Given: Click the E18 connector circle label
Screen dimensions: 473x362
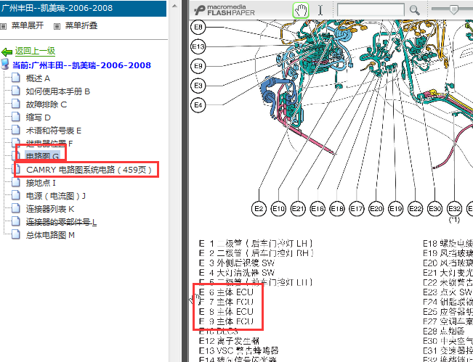Looking at the screenshot, I should click(337, 209).
